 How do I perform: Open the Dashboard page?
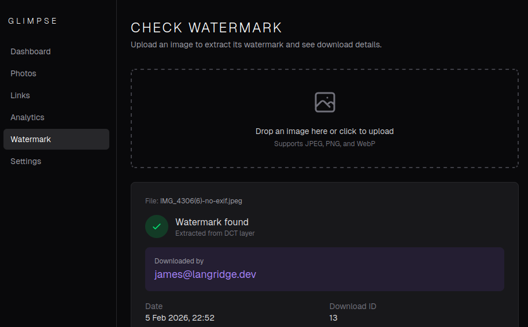[31, 51]
